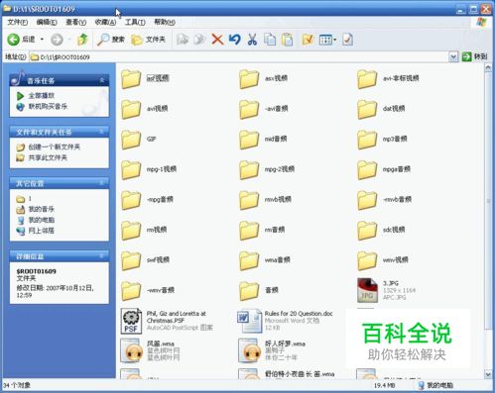Open the Views dropdown button
Screen dimensions: 495x393
pos(327,40)
